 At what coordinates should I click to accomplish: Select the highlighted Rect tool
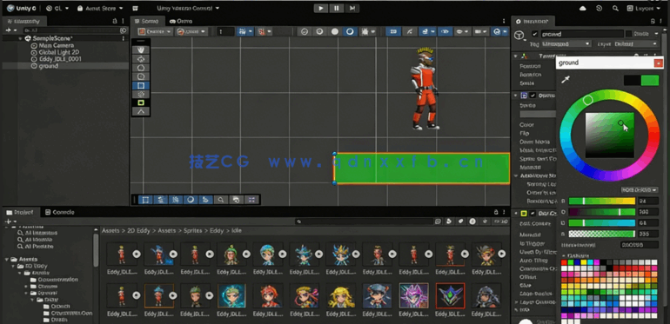(141, 85)
